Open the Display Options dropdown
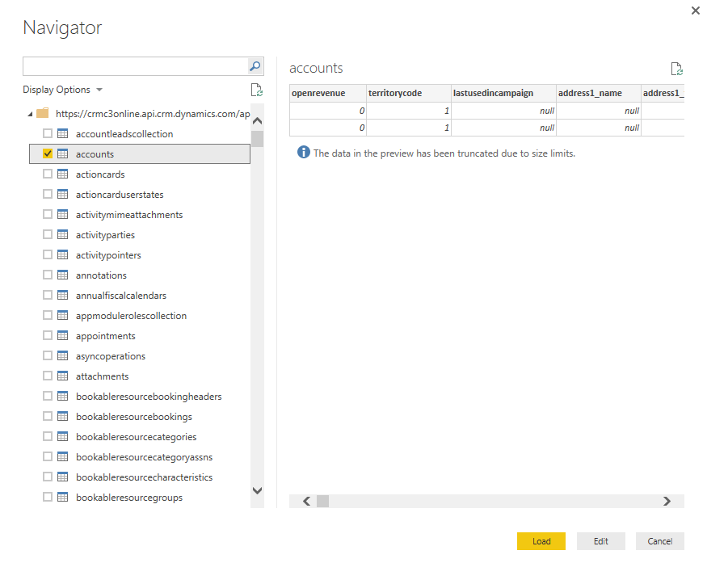 coord(63,90)
